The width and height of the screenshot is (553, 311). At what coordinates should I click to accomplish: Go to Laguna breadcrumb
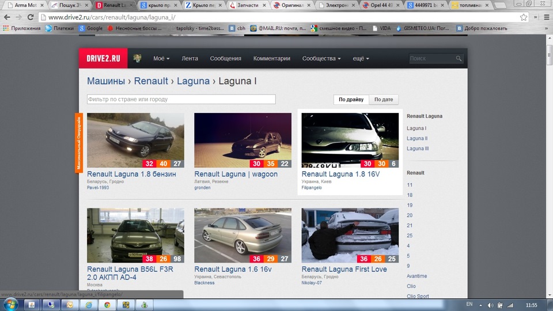(194, 81)
